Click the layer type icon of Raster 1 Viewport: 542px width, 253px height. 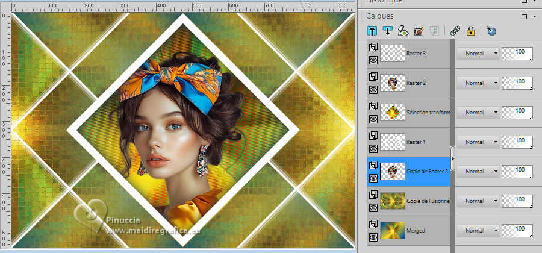373,135
